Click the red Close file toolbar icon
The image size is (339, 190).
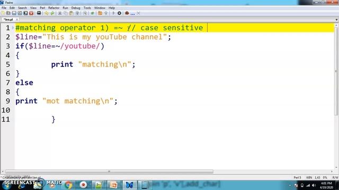pos(31,13)
